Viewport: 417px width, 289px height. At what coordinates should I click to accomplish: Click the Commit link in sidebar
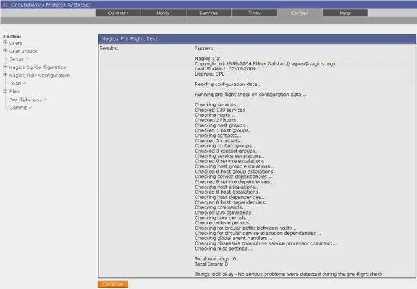pos(18,108)
